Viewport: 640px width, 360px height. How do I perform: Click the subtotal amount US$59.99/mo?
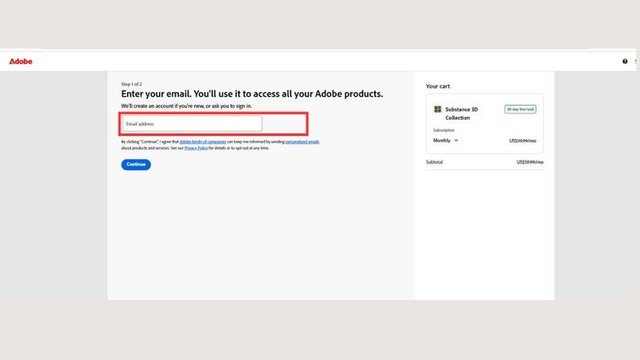pos(529,162)
